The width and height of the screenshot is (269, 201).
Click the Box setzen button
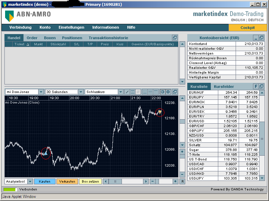pos(90,182)
